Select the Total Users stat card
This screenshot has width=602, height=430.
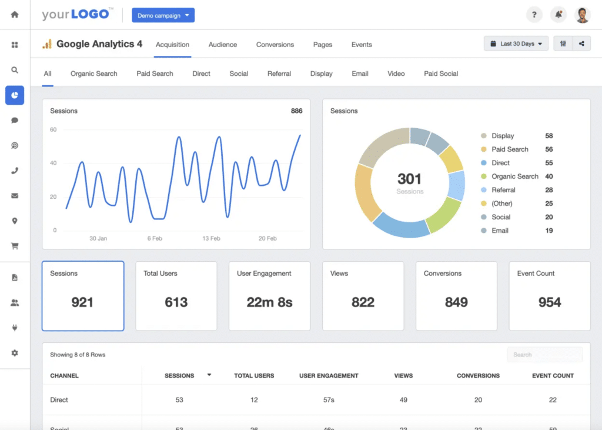click(x=176, y=295)
